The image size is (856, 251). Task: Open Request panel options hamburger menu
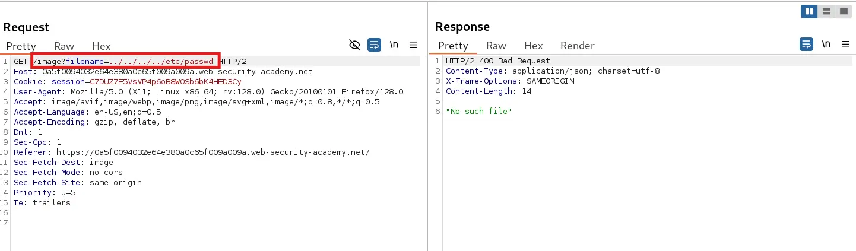414,45
